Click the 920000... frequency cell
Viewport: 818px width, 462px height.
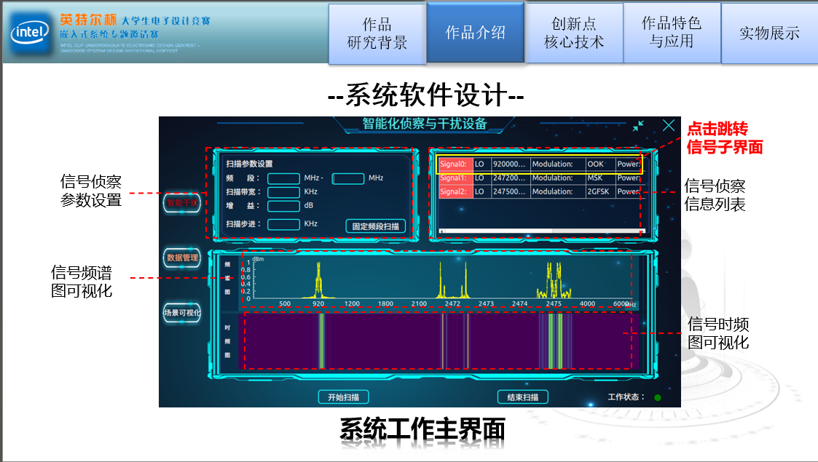click(511, 164)
